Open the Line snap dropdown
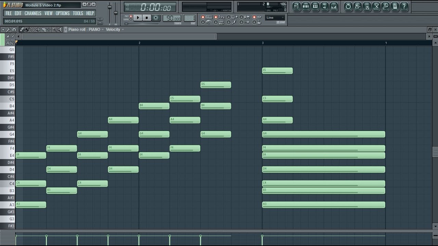 pos(275,18)
